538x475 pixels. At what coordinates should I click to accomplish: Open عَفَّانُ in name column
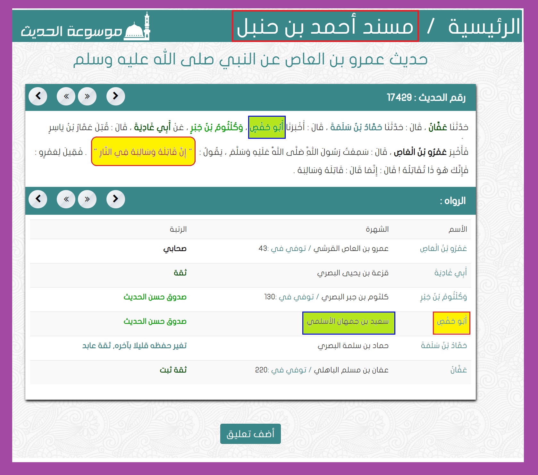[458, 370]
